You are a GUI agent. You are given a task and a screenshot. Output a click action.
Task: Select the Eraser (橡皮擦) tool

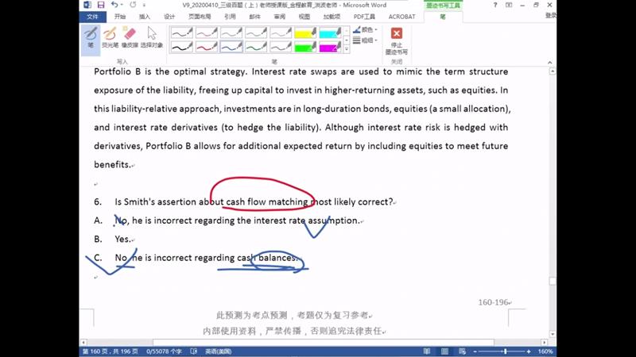(x=130, y=37)
